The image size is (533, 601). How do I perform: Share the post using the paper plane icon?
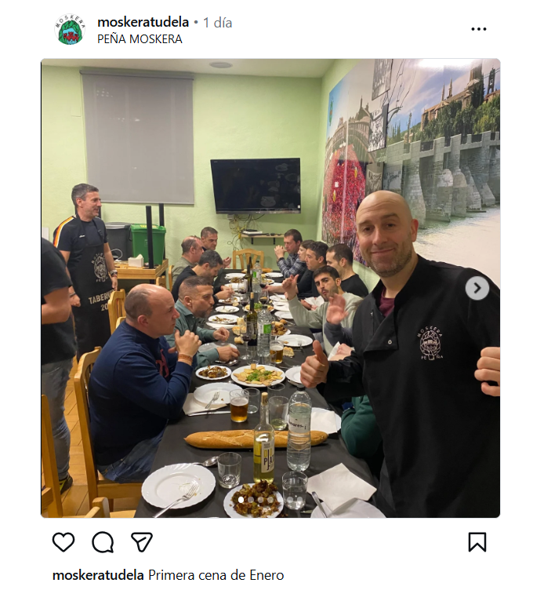(142, 542)
